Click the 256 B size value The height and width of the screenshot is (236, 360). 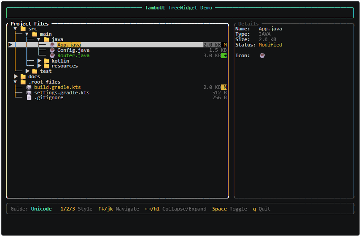[219, 97]
